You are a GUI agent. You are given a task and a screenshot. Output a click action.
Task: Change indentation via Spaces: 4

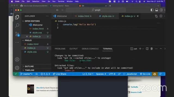[x=101, y=74]
